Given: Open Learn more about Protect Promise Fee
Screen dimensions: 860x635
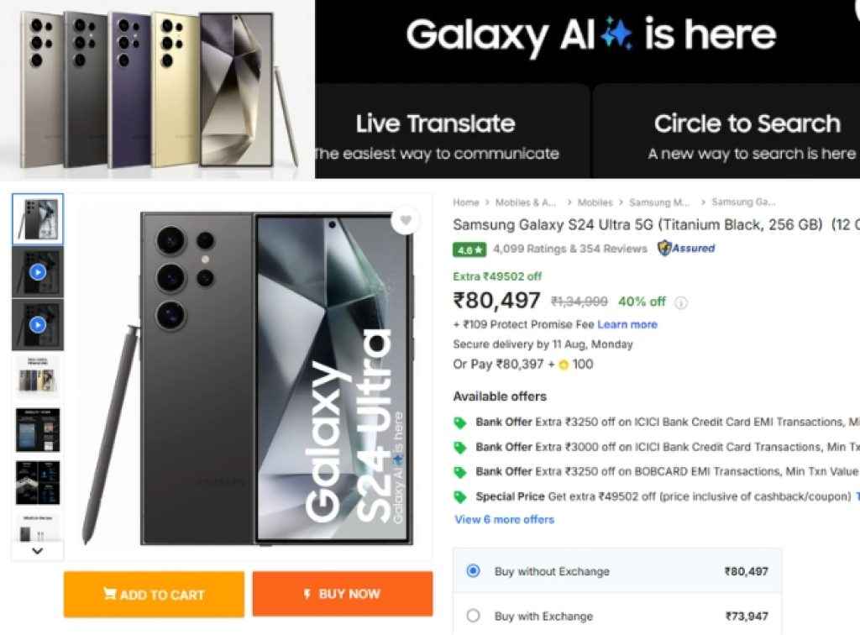Looking at the screenshot, I should pyautogui.click(x=627, y=324).
